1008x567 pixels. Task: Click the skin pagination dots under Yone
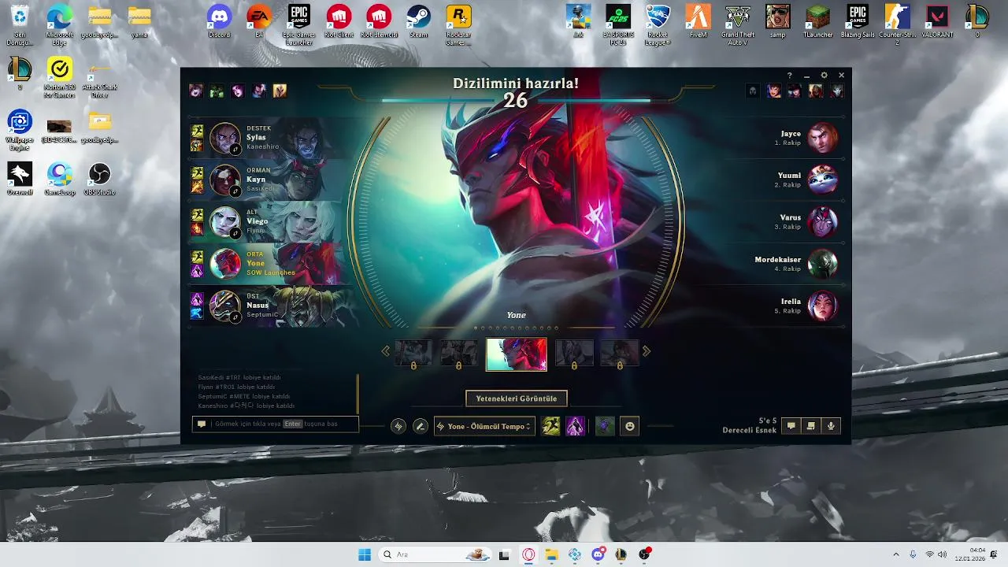[x=517, y=328]
